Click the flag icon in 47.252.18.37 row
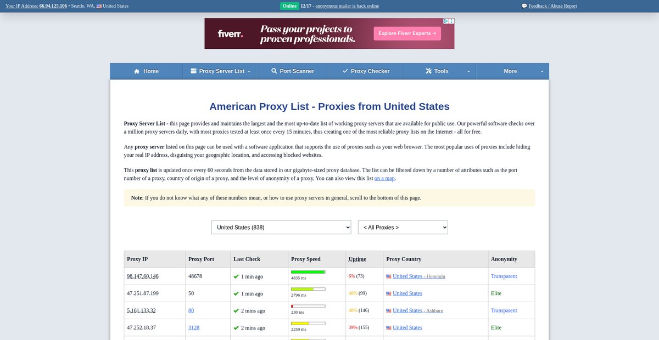 click(x=389, y=327)
